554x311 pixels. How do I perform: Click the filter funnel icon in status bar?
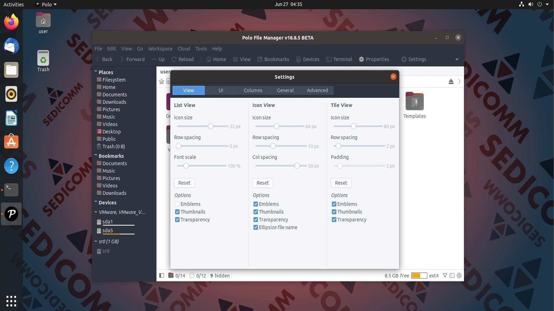445,276
